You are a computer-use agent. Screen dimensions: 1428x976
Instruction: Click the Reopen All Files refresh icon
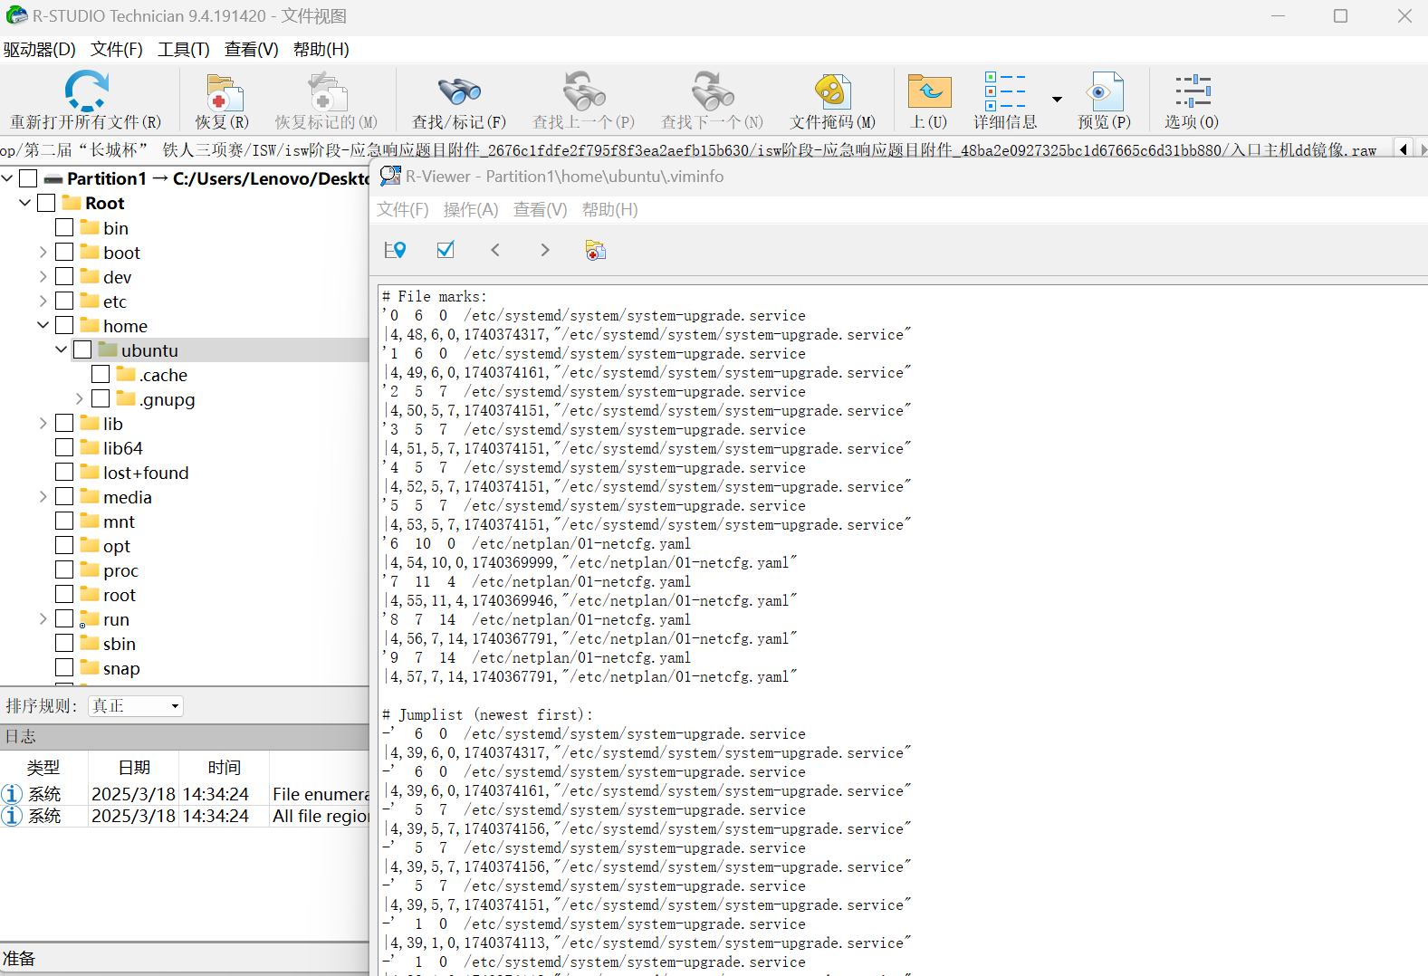pos(86,91)
